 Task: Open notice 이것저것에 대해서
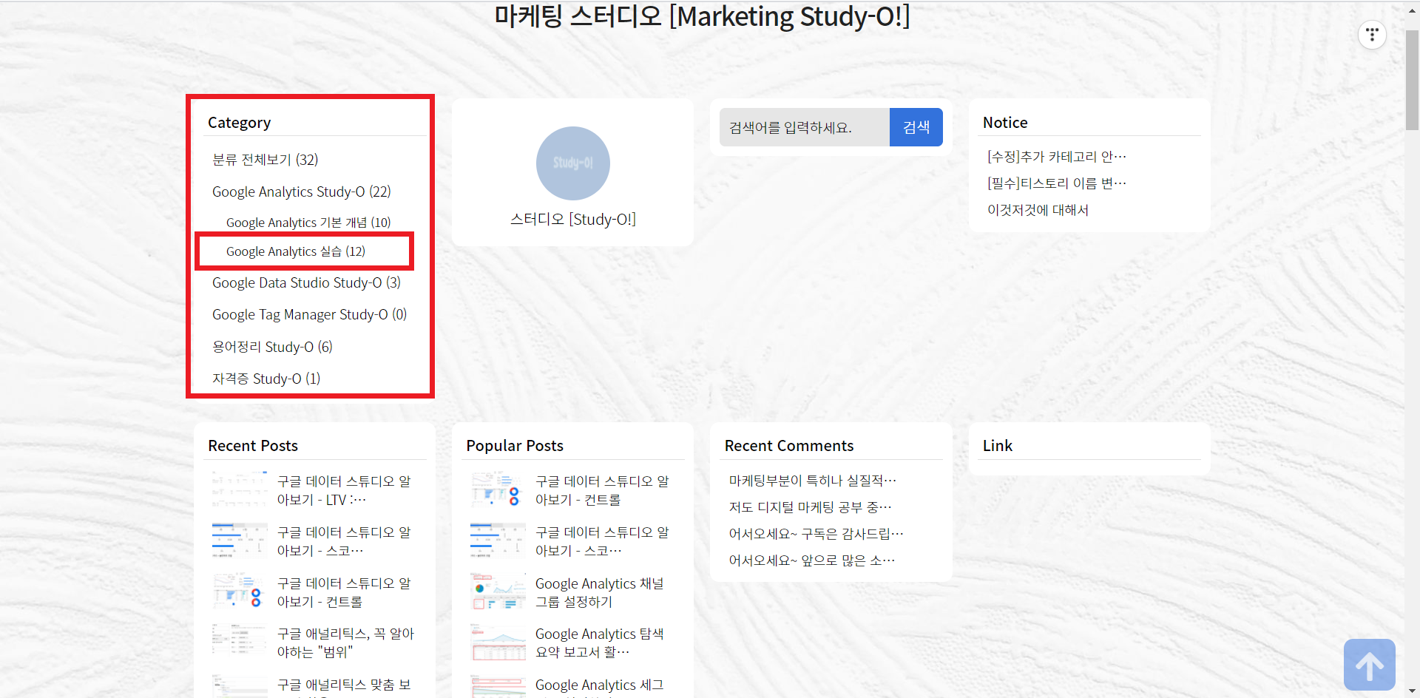point(1038,210)
